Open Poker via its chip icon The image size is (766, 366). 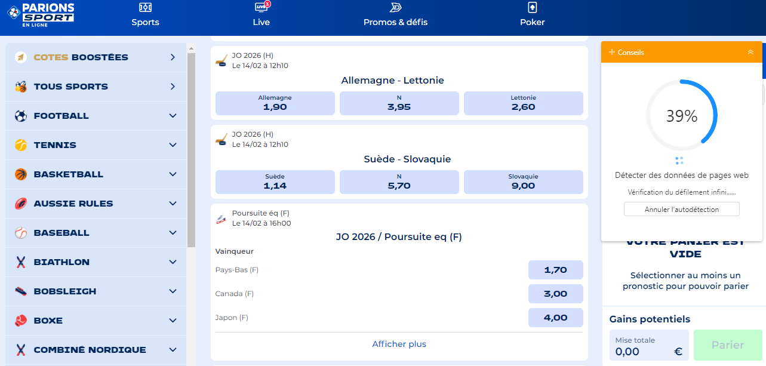(x=531, y=8)
